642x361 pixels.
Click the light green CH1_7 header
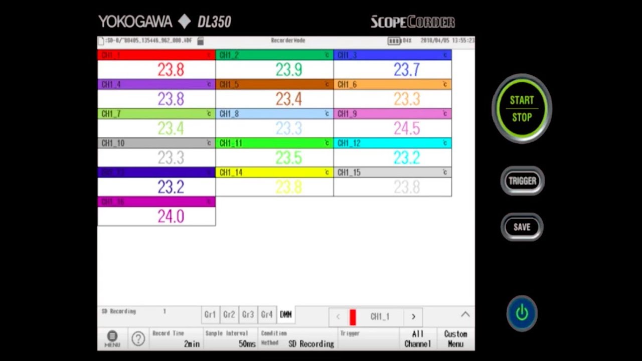(156, 114)
